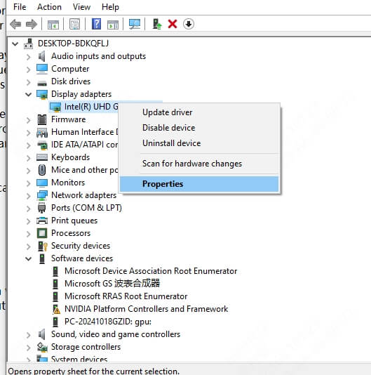Image resolution: width=371 pixels, height=375 pixels.
Task: Click the Show/Hide console tree toolbar icon
Action: point(53,24)
